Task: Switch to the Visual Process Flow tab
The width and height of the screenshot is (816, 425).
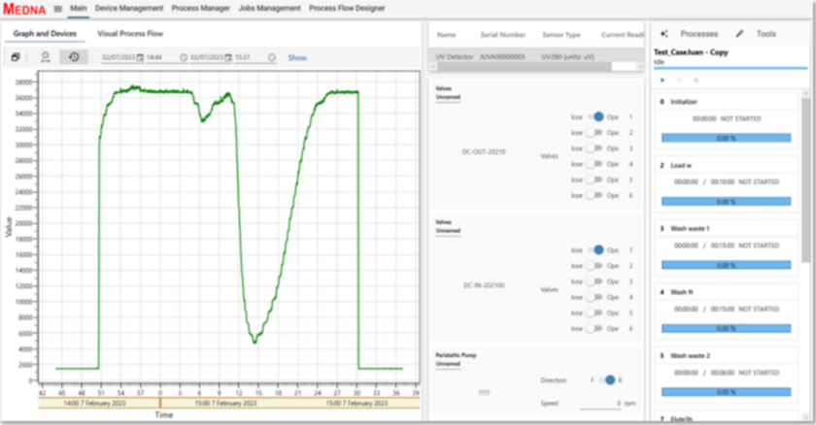Action: tap(130, 33)
